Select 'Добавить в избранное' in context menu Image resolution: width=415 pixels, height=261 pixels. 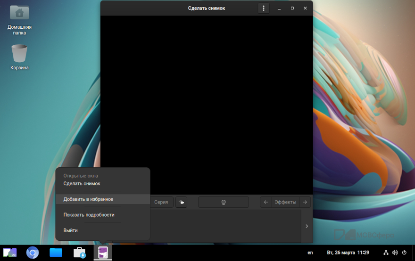click(x=88, y=199)
